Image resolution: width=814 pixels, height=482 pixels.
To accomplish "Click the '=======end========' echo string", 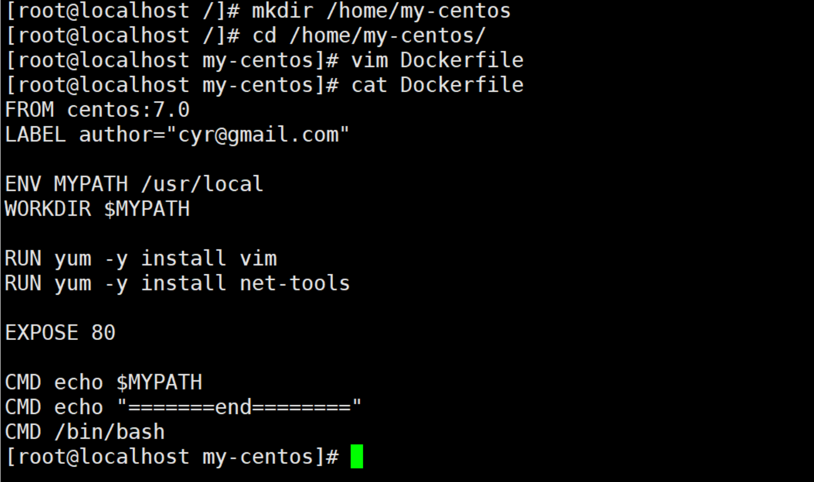I will click(x=239, y=407).
